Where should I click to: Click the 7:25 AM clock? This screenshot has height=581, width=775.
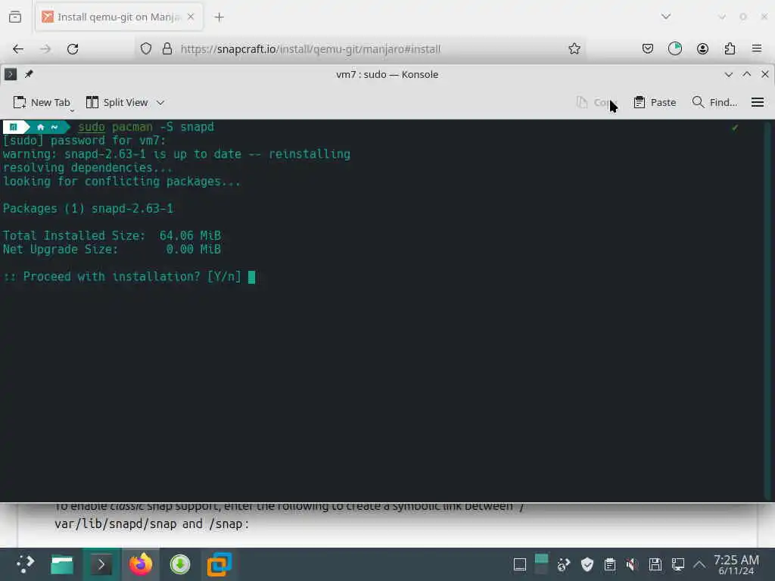click(736, 564)
